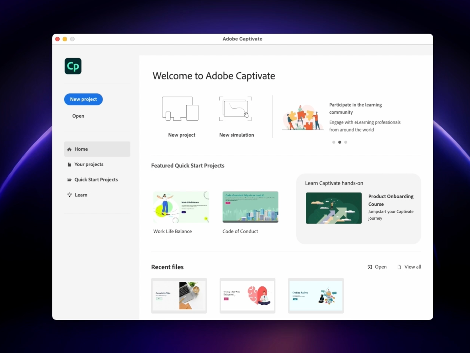The image size is (470, 353).
Task: Click the View all document icon
Action: click(x=399, y=267)
